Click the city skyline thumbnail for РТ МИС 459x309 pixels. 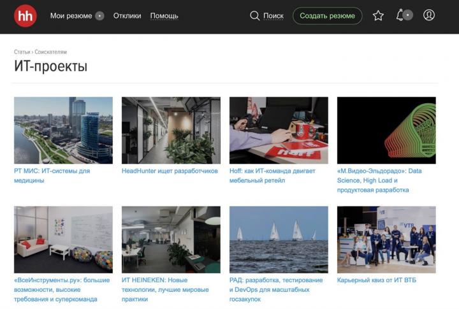[x=63, y=130]
